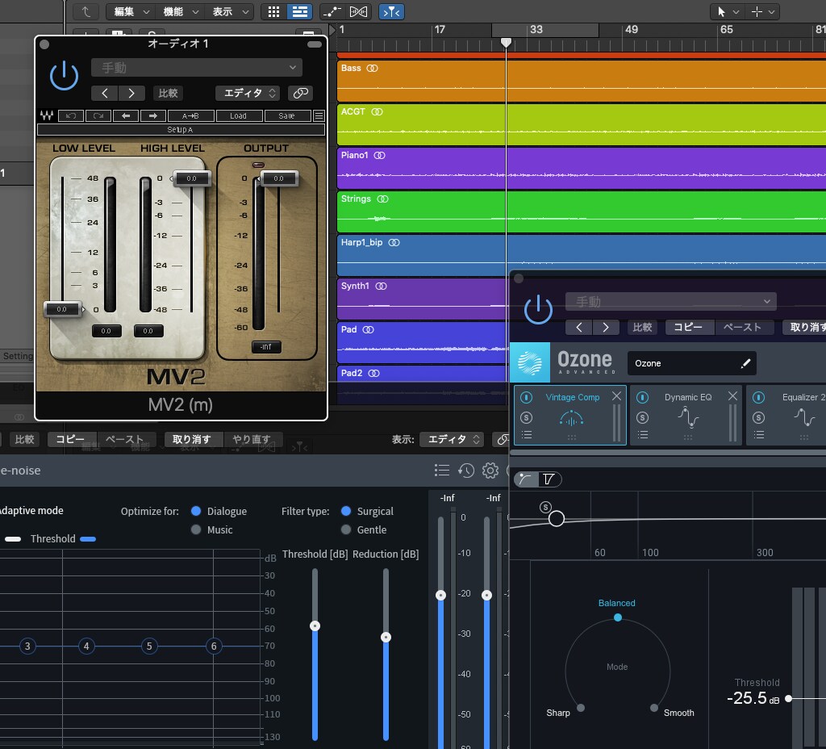Select Equalizer 2 module tab

point(786,416)
